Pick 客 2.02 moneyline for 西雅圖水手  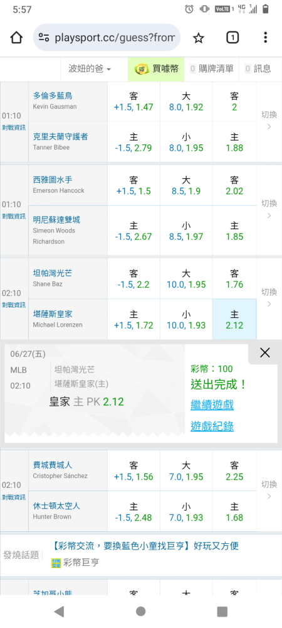click(234, 185)
